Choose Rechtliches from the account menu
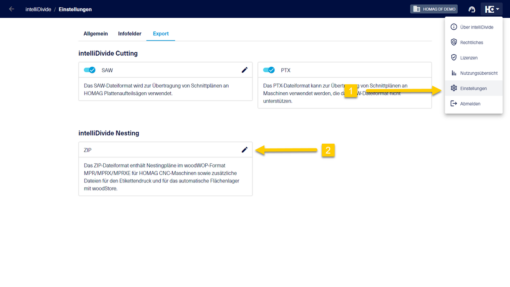Viewport: 510px width, 287px height. click(x=472, y=42)
